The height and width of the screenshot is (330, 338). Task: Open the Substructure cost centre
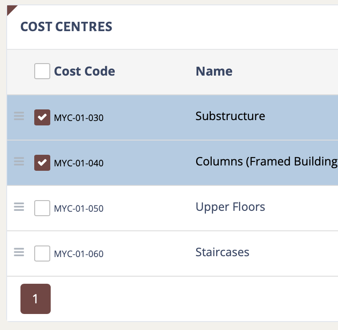tap(230, 117)
